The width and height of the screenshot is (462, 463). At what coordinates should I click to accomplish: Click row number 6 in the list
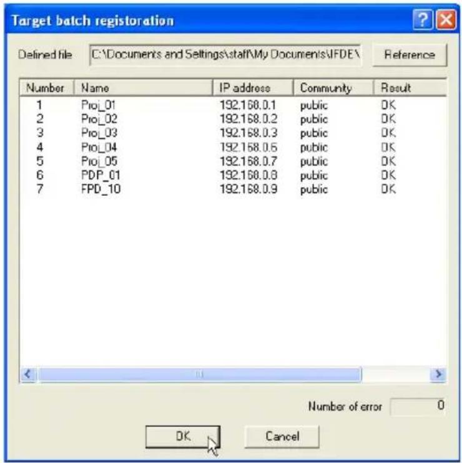(39, 175)
